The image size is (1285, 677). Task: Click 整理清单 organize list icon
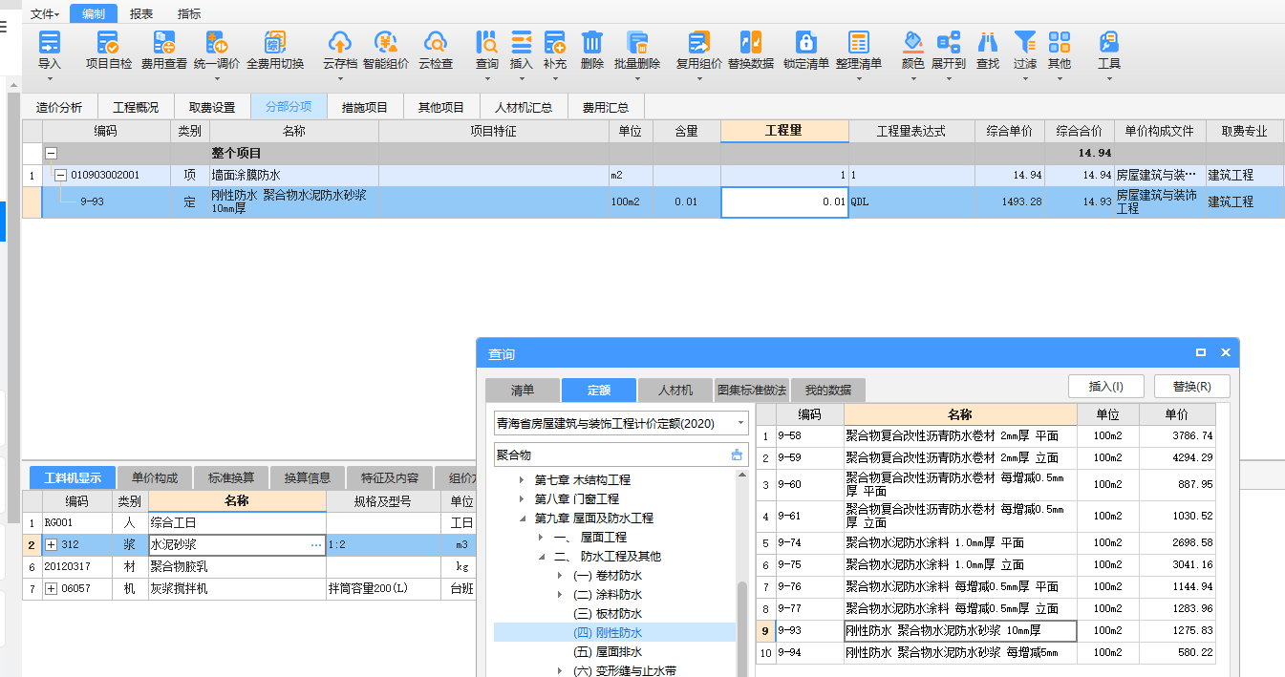(x=859, y=42)
